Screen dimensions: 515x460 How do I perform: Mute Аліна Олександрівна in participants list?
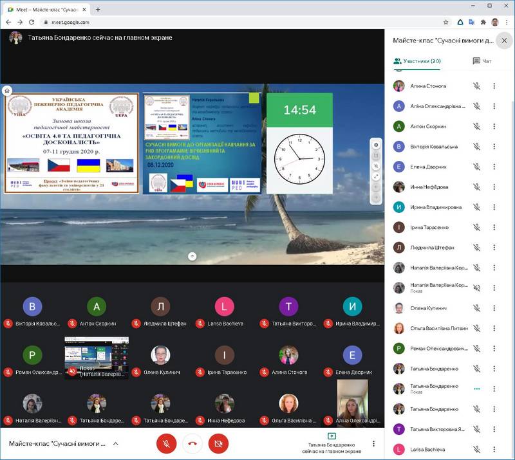[x=476, y=106]
